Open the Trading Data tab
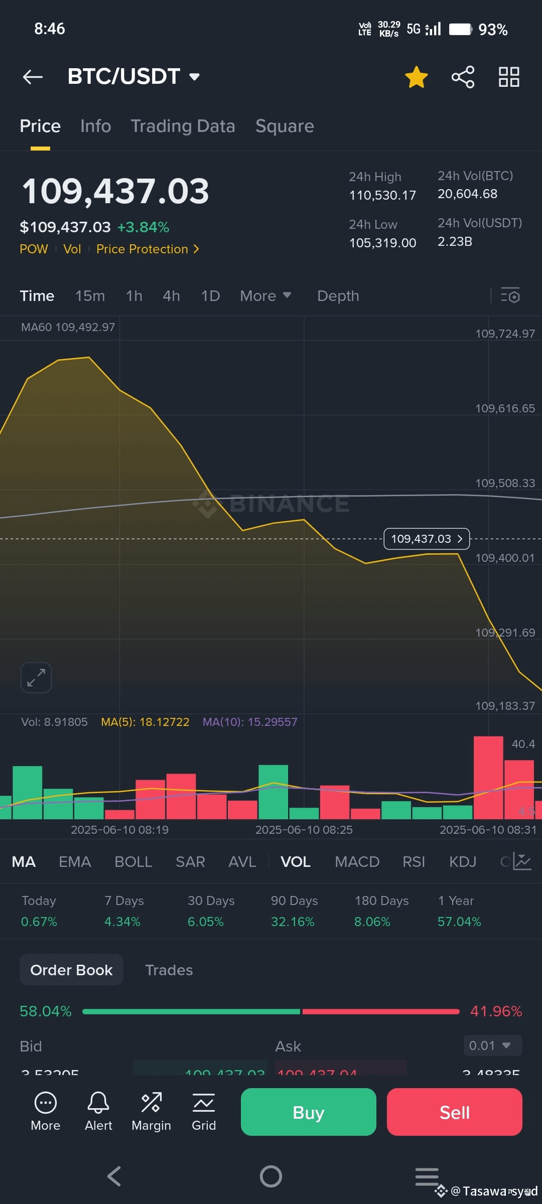Viewport: 542px width, 1204px height. (x=183, y=126)
